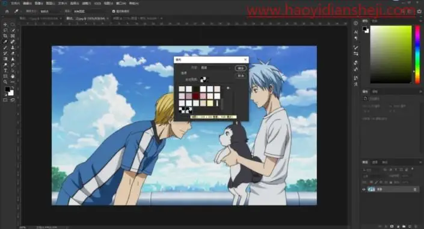
Task: Open the pattern picker gear menu
Action: (228, 88)
